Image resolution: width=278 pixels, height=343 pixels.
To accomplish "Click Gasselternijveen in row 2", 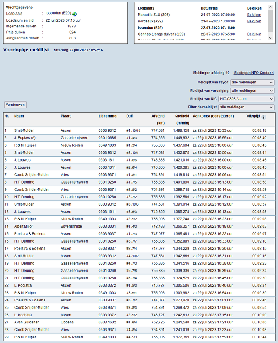I will 74,138.
